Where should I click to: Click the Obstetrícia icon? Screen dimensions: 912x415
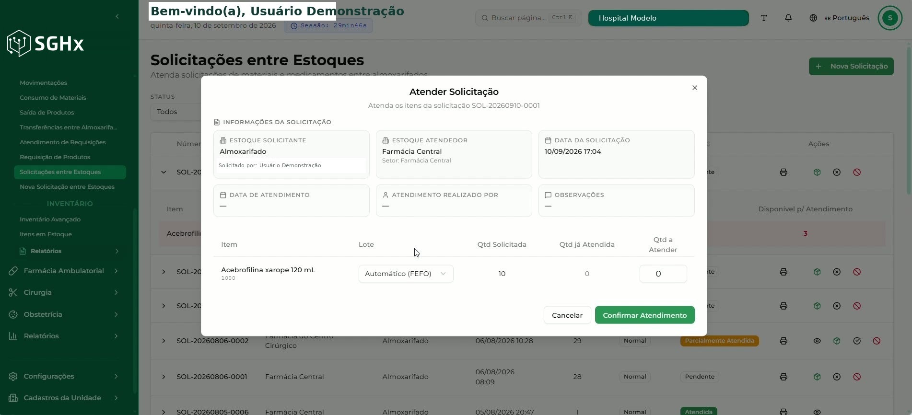coord(13,315)
